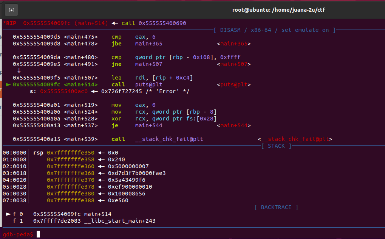
Task: Click the terminal window title text
Action: point(278,10)
